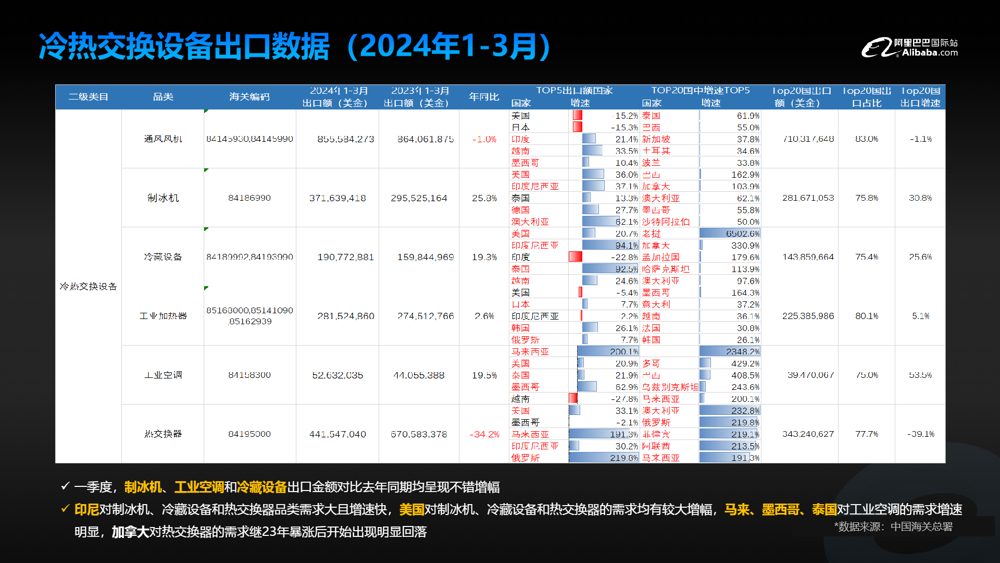Select the 工业空调 row label
Viewport: 1000px width, 563px height.
pos(163,375)
